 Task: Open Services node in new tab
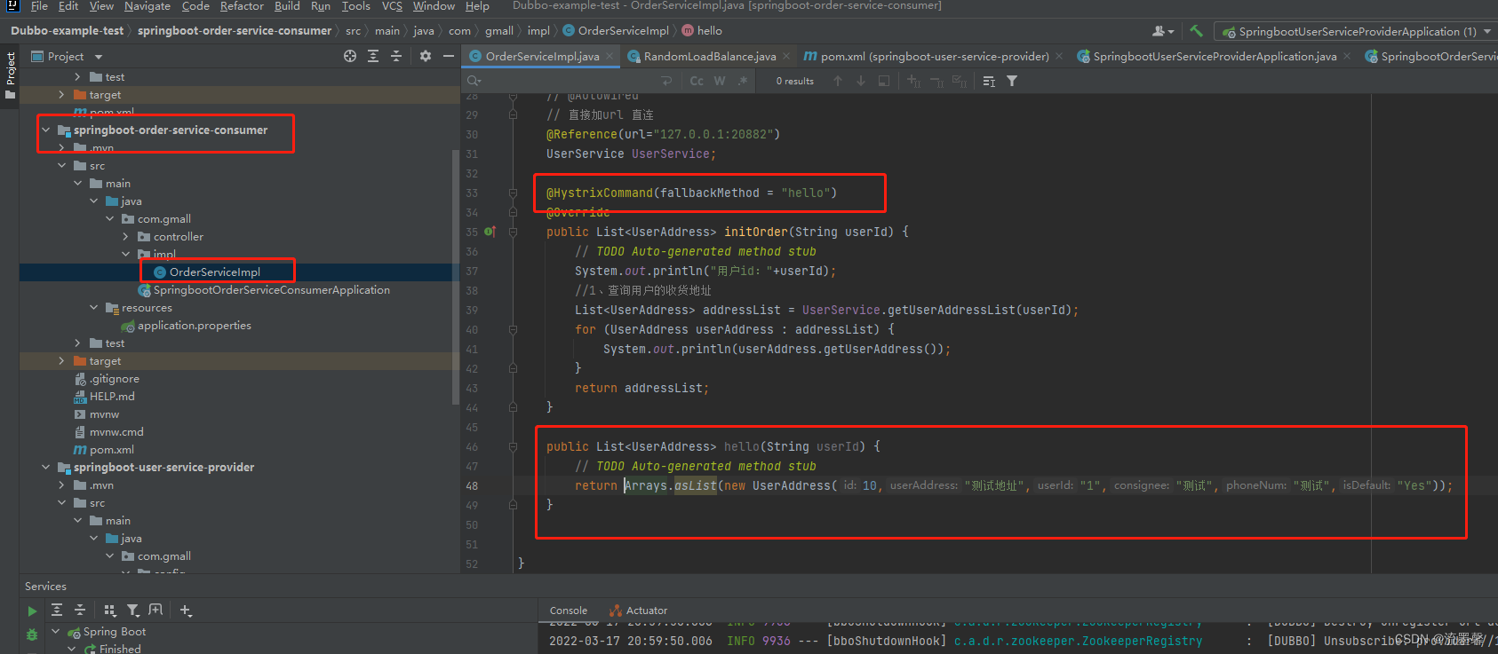point(156,610)
